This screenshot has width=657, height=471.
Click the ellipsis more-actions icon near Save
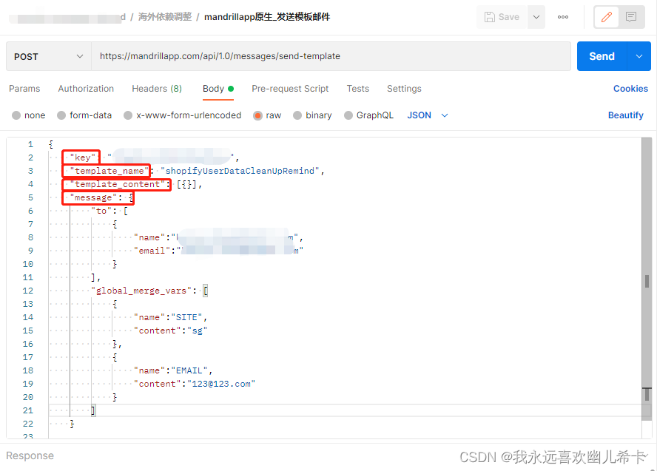click(x=562, y=16)
